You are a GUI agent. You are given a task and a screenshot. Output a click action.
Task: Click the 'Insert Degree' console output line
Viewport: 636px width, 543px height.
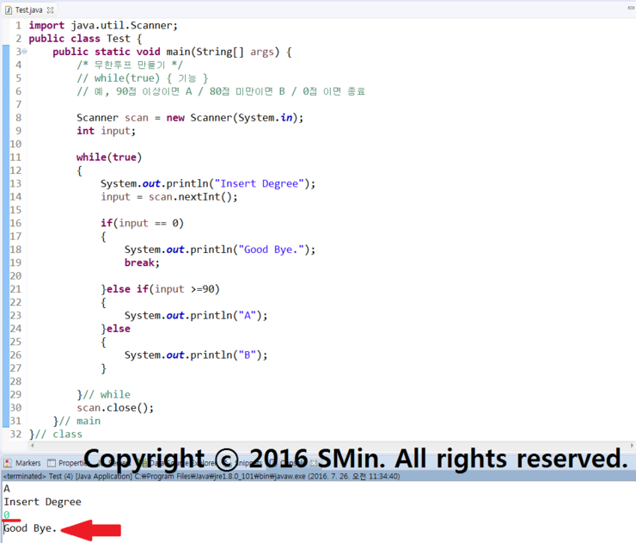pyautogui.click(x=42, y=502)
